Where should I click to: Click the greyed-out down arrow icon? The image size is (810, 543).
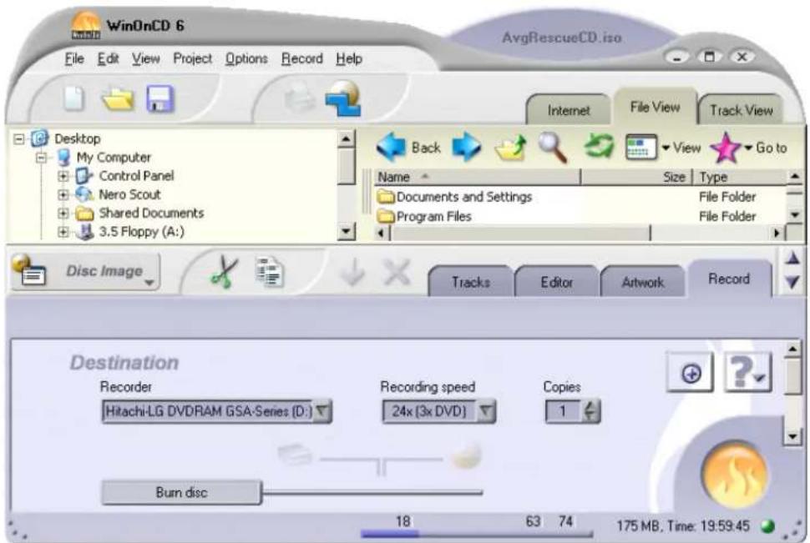click(x=353, y=272)
